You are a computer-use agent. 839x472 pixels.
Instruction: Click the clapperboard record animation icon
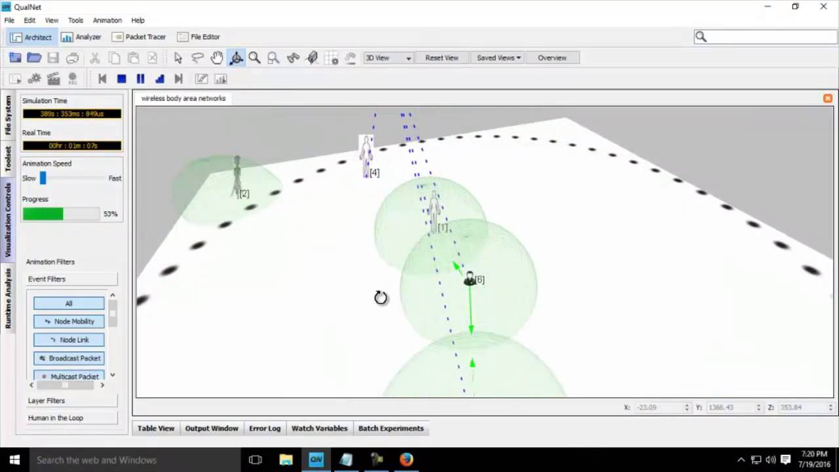(x=54, y=79)
